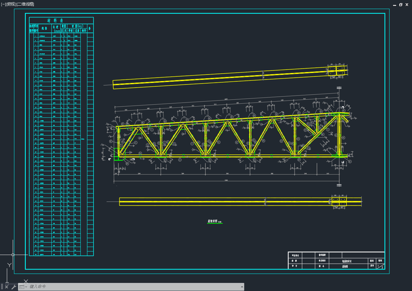
Task: Grab the dotted grip handle of the command line
Action: pyautogui.click(x=2, y=287)
